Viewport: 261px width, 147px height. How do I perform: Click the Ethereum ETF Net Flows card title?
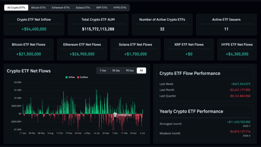tap(82, 45)
